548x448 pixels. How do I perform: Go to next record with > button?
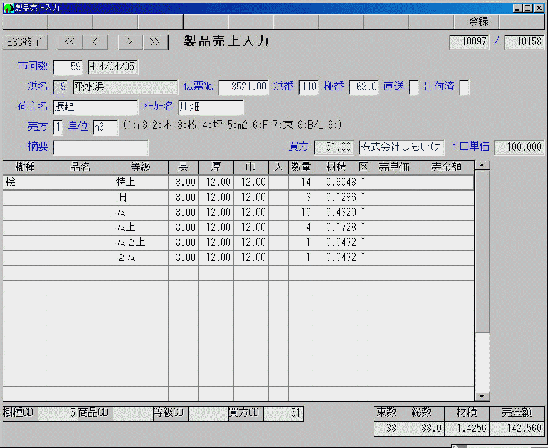coord(130,42)
